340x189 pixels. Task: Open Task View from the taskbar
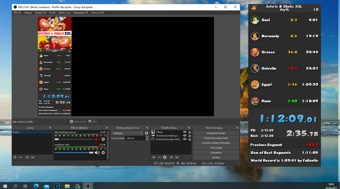pyautogui.click(x=25, y=186)
